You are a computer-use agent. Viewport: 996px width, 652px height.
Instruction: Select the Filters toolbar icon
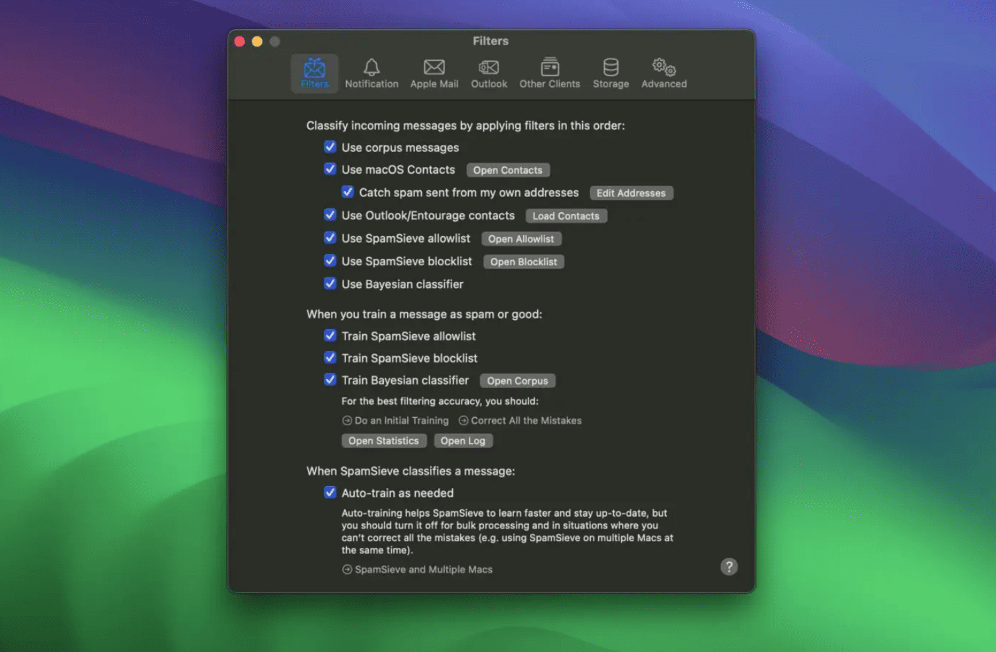314,73
